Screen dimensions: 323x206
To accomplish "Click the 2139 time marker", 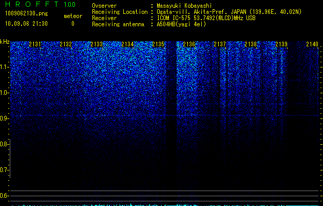I will (x=281, y=44).
